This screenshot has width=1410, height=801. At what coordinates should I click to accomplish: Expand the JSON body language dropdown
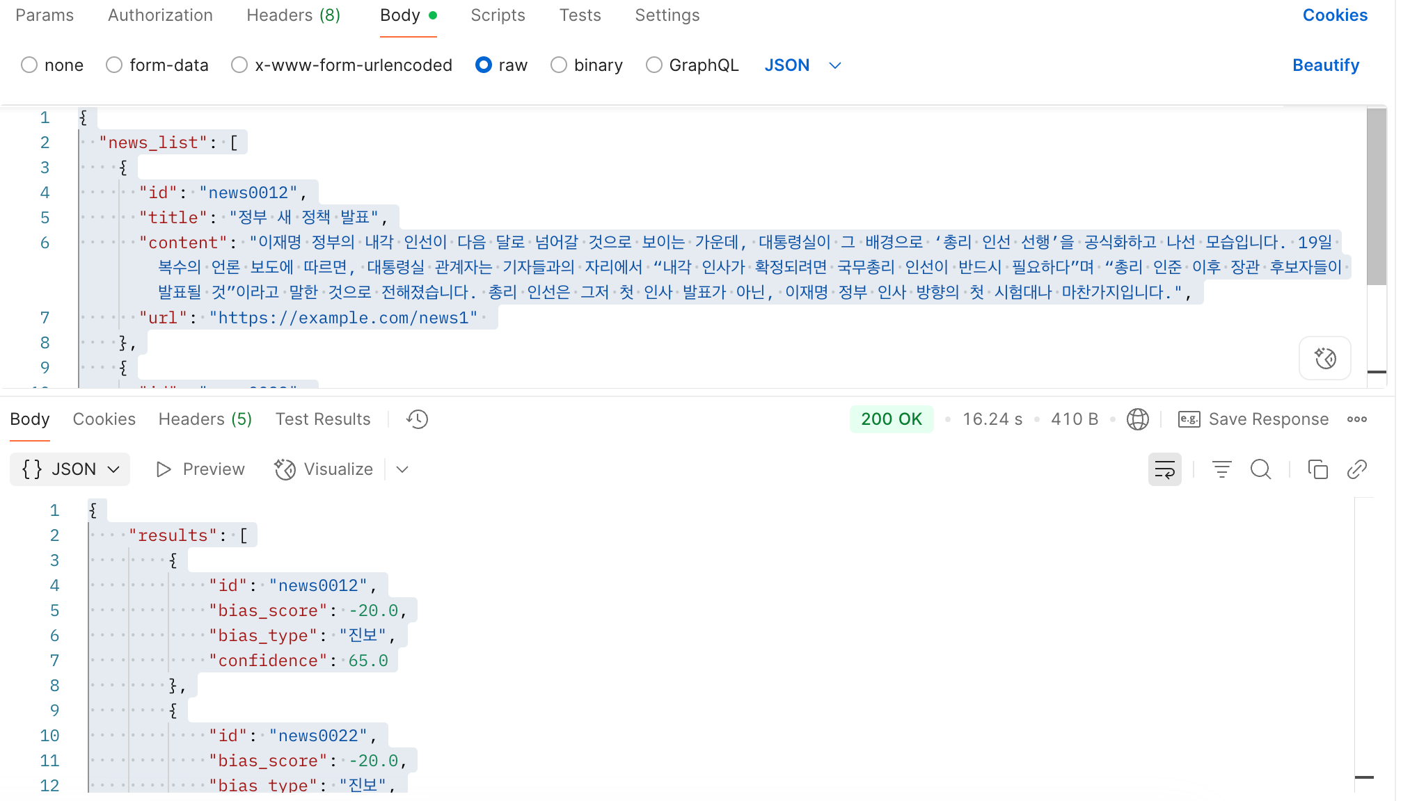point(835,65)
